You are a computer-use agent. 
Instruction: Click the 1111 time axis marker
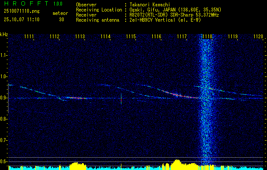[x=29, y=36]
